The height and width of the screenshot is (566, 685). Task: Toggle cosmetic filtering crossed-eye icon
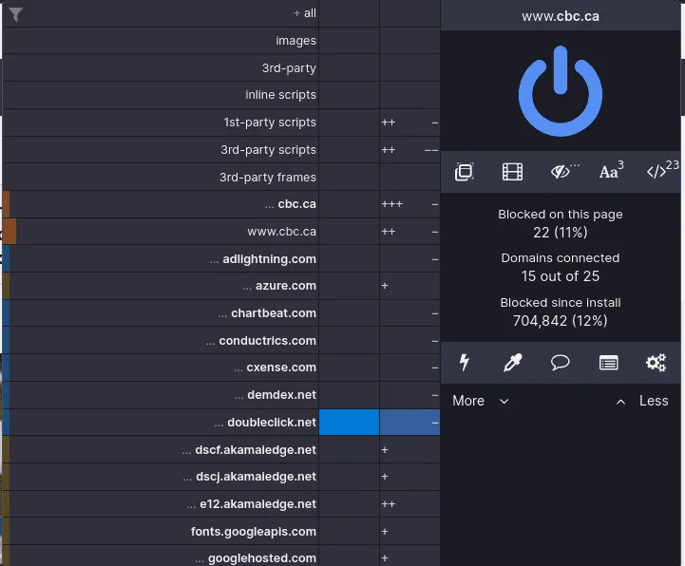pos(563,172)
